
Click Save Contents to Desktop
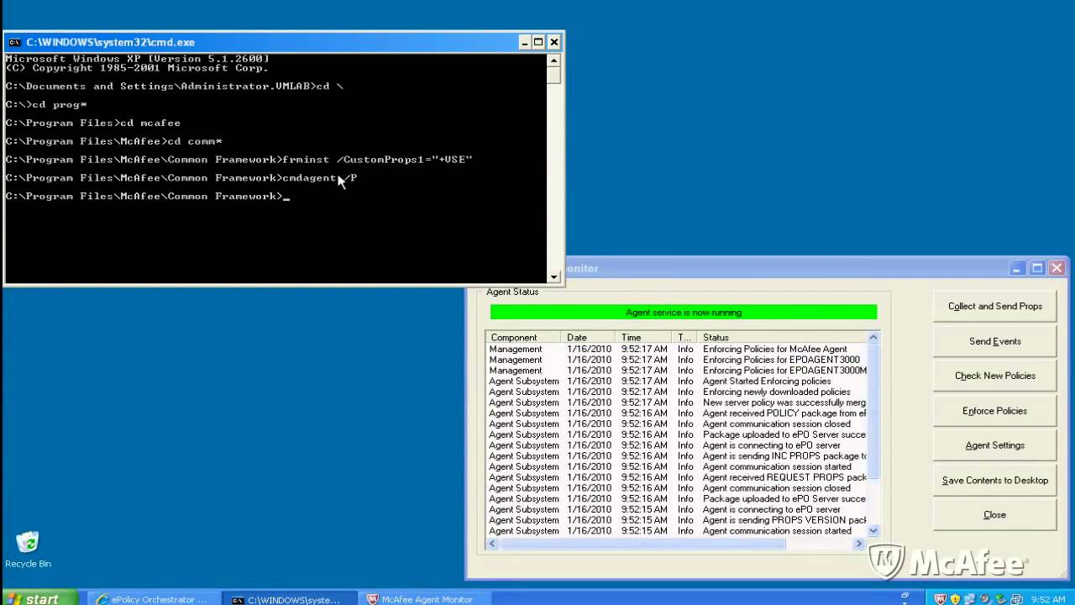(995, 480)
